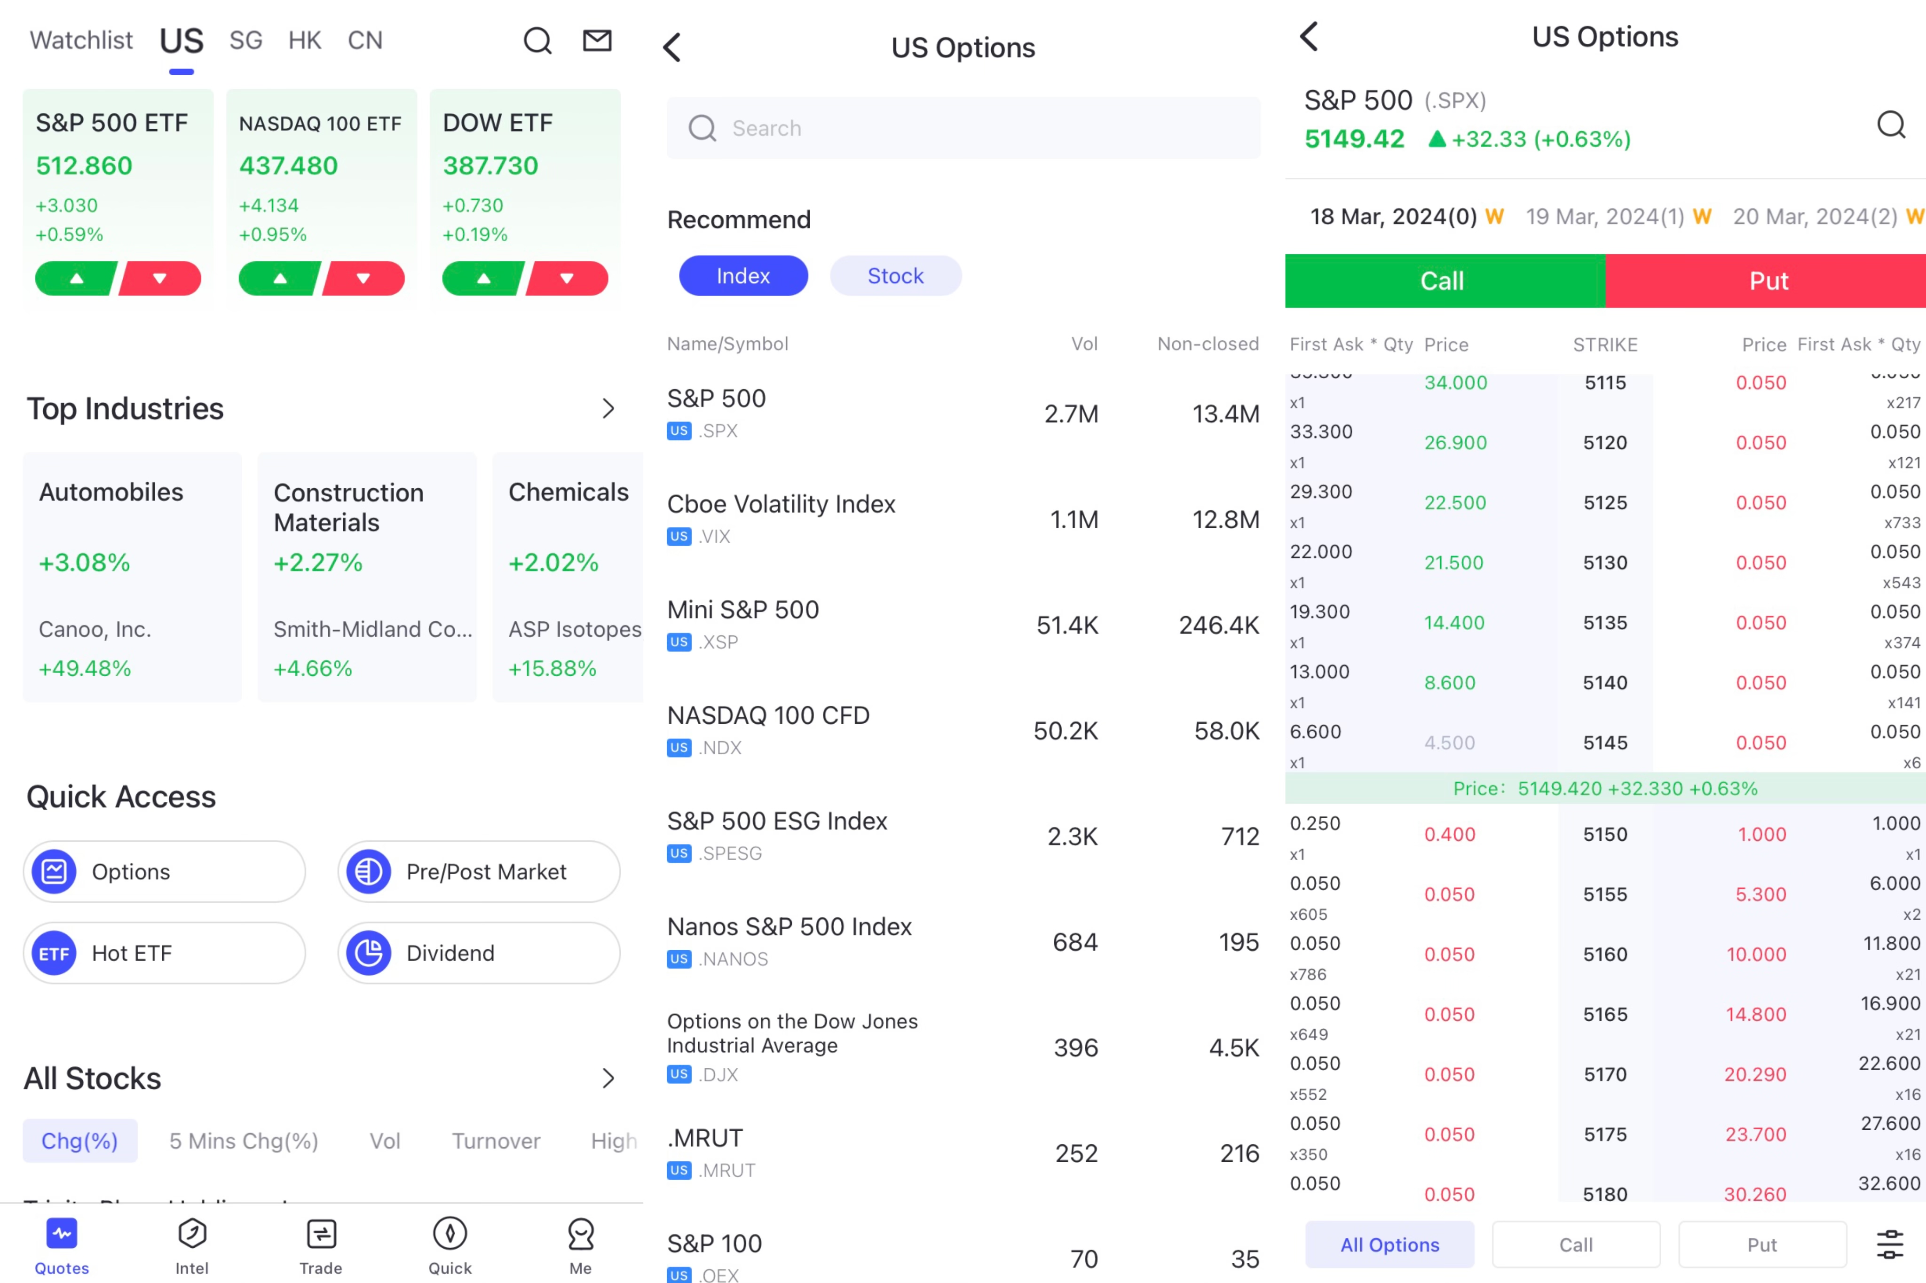Image resolution: width=1926 pixels, height=1283 pixels.
Task: Go to the Intel tab icon
Action: (x=191, y=1234)
